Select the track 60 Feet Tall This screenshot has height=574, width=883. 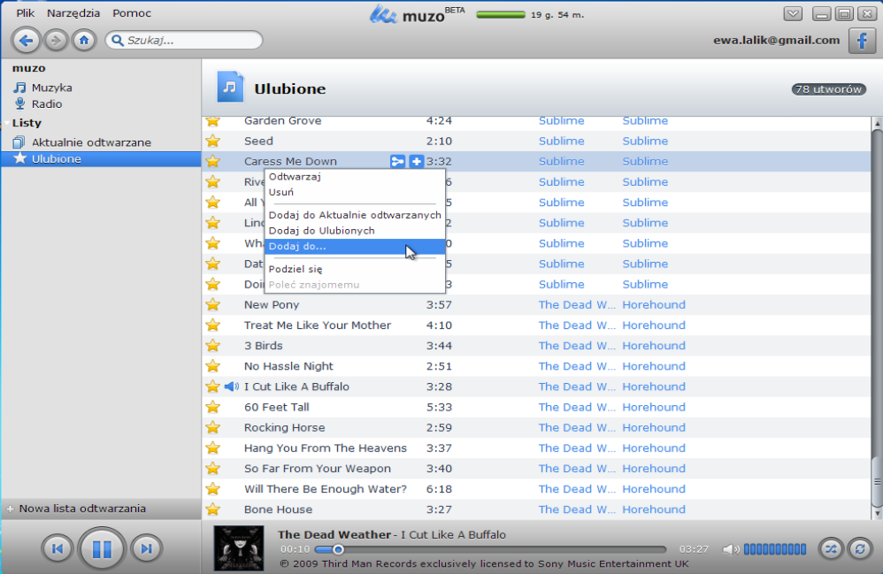(x=277, y=408)
